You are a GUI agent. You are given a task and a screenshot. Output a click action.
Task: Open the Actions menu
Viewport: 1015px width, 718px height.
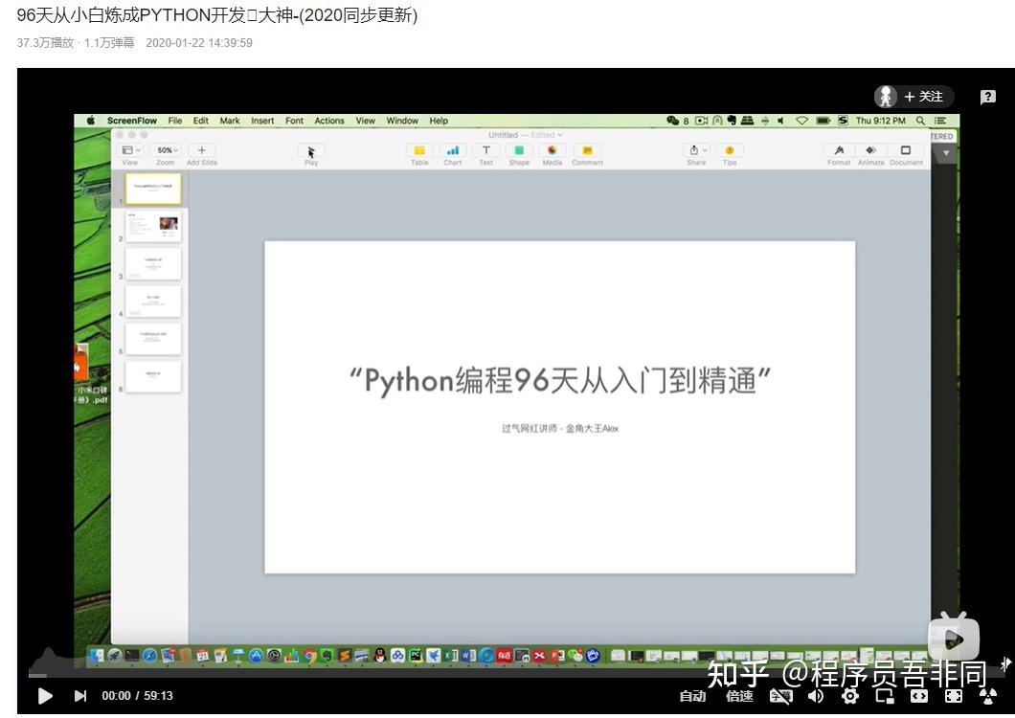pos(328,121)
